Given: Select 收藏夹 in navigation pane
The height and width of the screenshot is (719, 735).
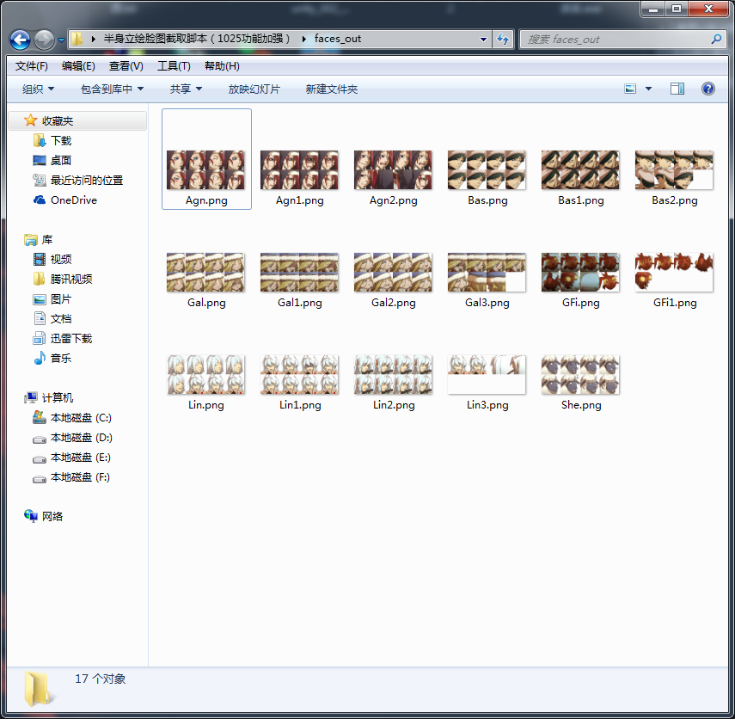Looking at the screenshot, I should 78,121.
